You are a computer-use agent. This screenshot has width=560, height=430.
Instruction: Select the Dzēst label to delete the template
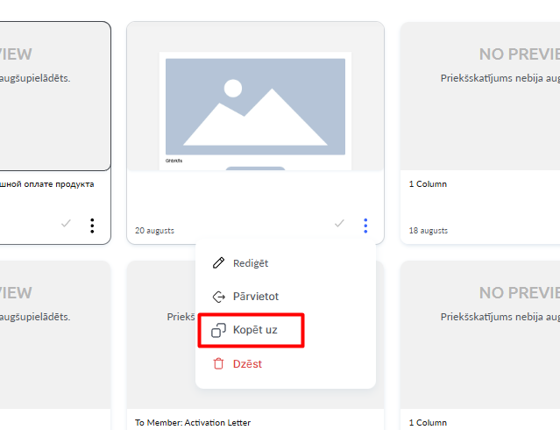coord(247,363)
